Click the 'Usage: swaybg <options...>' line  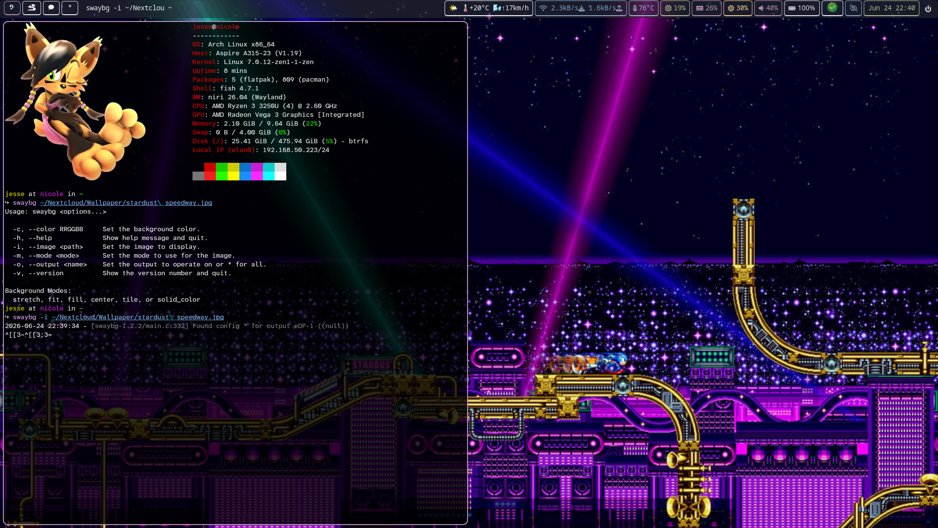click(56, 212)
